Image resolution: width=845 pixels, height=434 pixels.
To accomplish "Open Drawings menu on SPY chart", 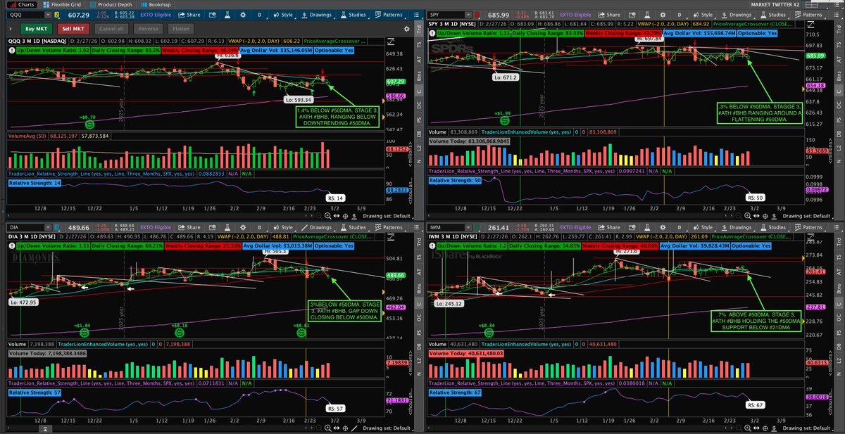I will click(737, 15).
